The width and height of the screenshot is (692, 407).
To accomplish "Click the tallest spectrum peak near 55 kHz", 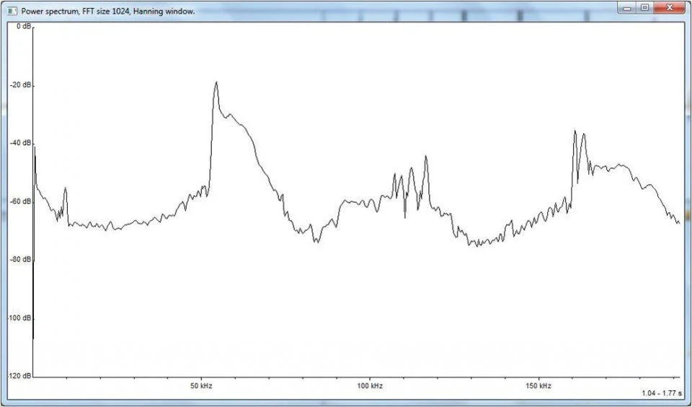I will click(216, 84).
